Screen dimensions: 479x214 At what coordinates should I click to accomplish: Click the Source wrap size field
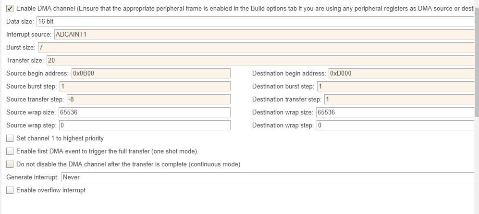[x=144, y=113]
